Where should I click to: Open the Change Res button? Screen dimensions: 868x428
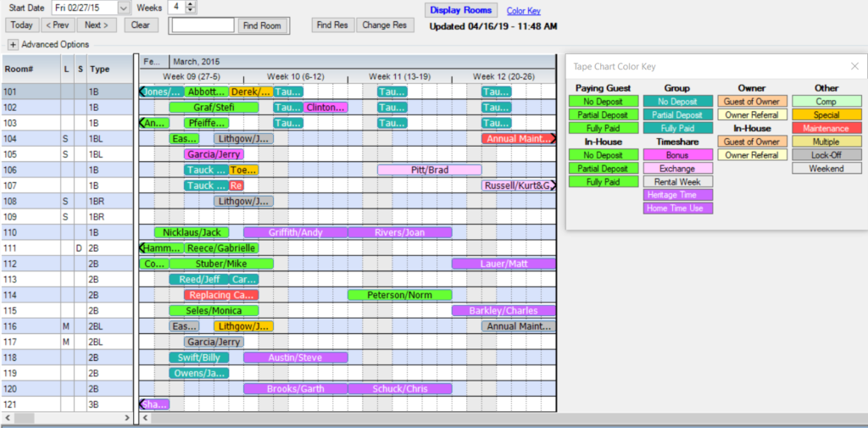384,25
